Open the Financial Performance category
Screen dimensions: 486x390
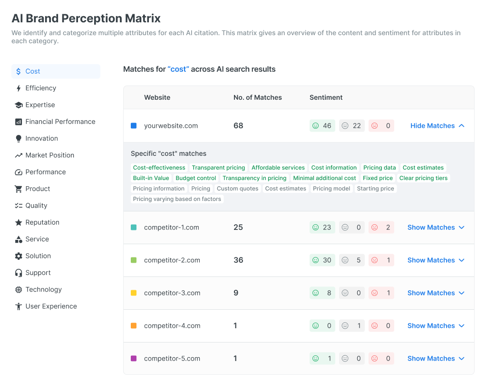click(60, 122)
